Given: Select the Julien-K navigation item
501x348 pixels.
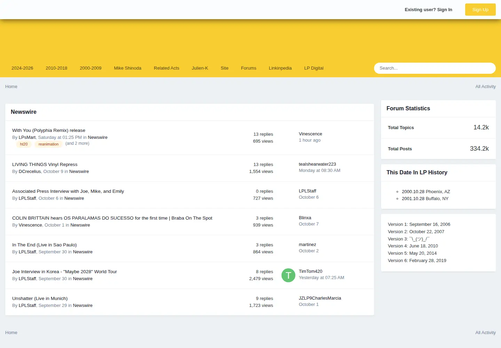Looking at the screenshot, I should click(x=200, y=68).
